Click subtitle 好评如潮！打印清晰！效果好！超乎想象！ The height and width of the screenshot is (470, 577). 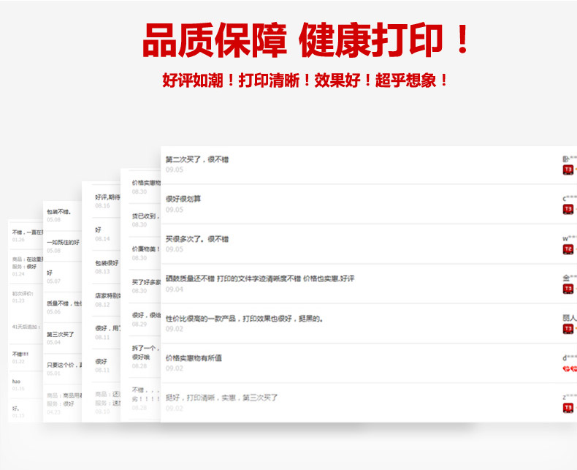[x=305, y=80]
